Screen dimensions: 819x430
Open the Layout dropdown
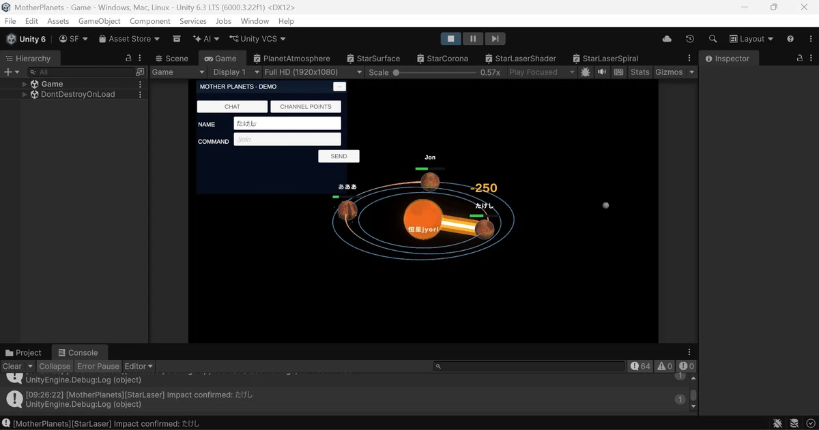(x=751, y=39)
